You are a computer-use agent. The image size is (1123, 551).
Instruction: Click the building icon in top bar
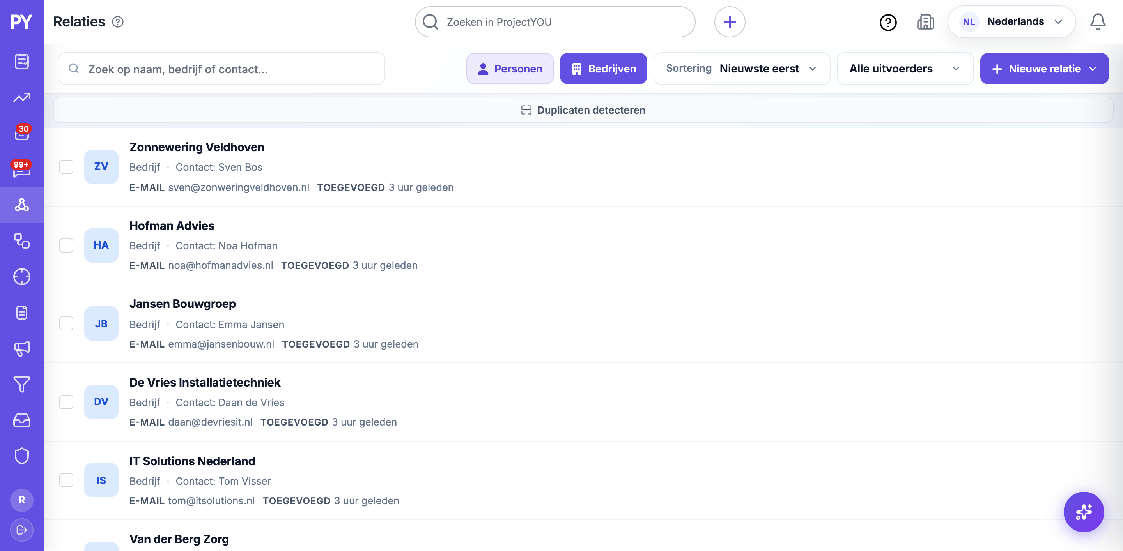click(x=925, y=22)
